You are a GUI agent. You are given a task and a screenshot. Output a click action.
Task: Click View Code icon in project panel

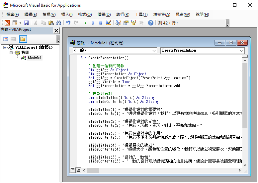pyautogui.click(x=6, y=39)
